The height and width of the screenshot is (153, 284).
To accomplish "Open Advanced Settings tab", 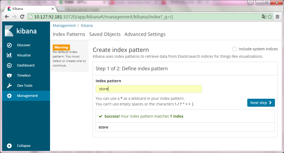I will (145, 34).
